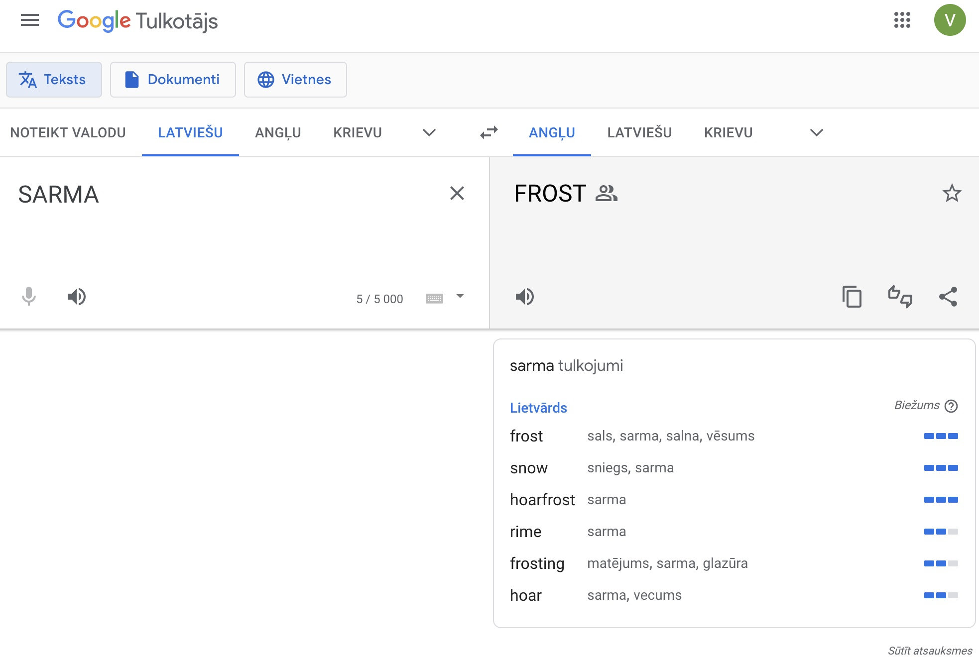Copy the translation to clipboard
This screenshot has height=660, width=979.
[x=852, y=297]
